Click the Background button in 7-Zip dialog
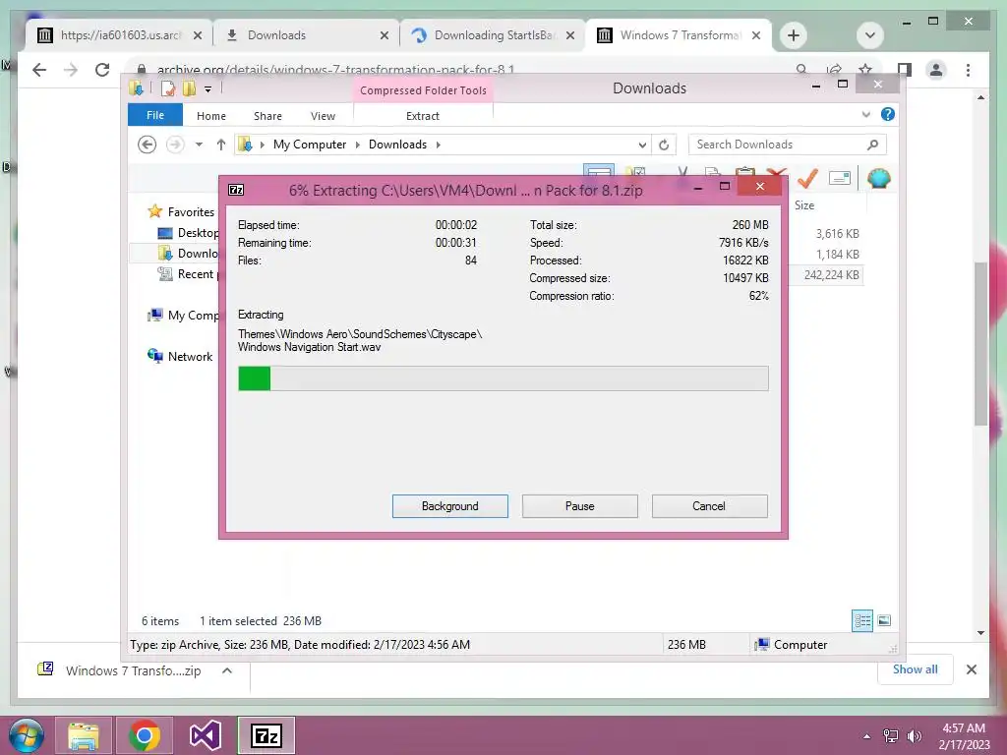 tap(449, 506)
